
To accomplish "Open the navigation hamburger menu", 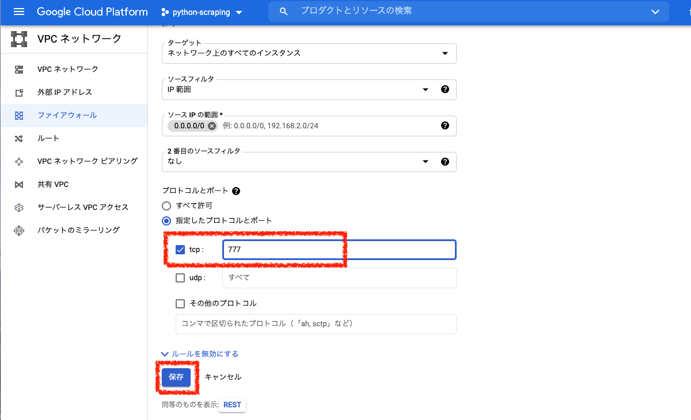I will (18, 11).
